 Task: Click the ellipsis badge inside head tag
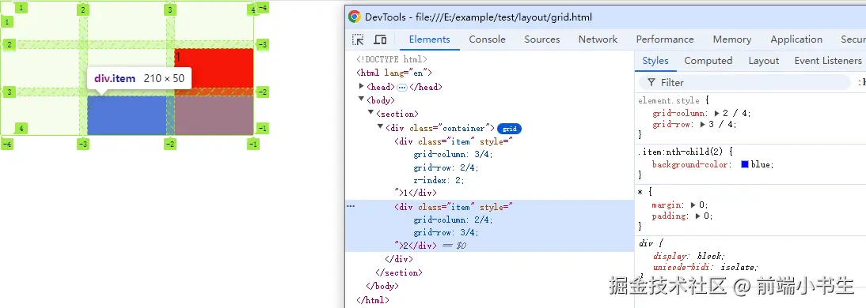(x=402, y=87)
